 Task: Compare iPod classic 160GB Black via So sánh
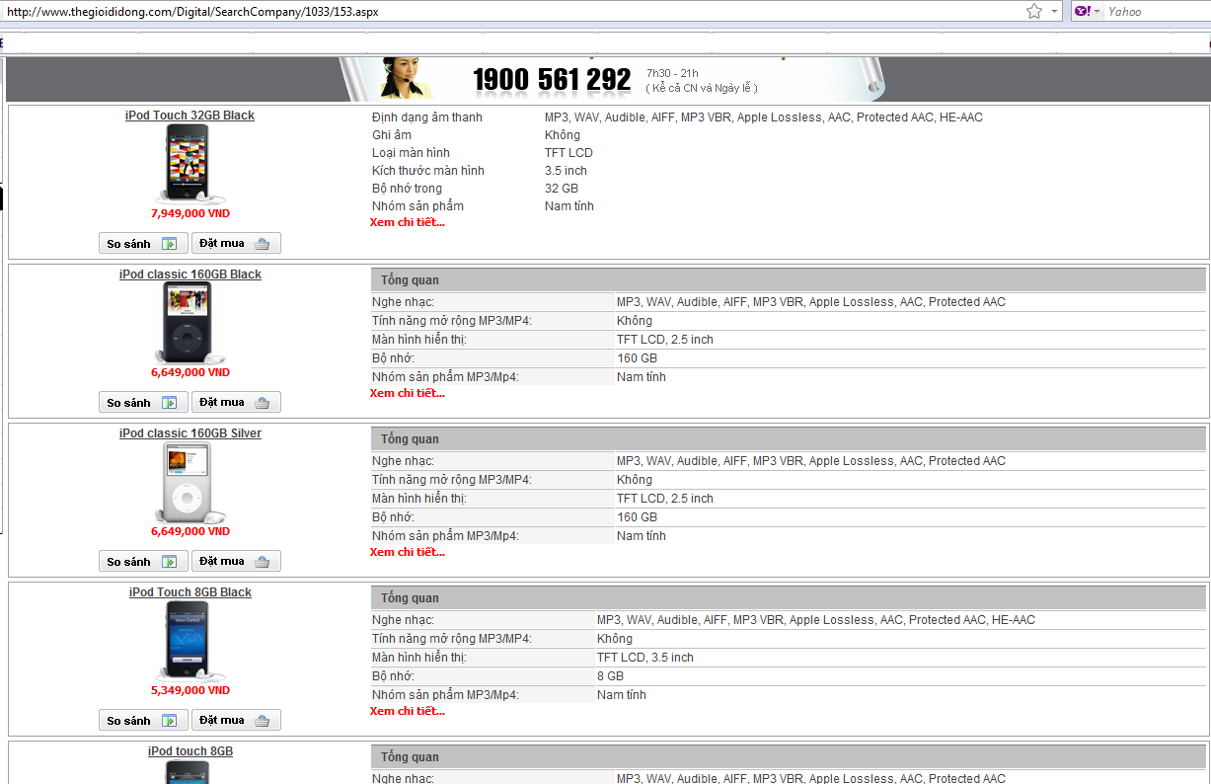coord(143,402)
